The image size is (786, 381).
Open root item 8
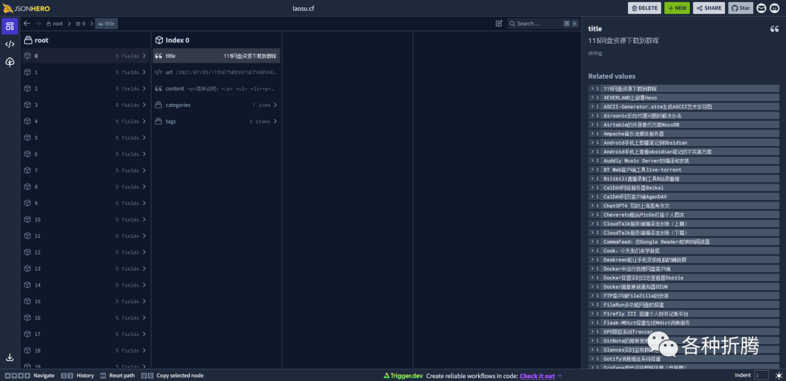[85, 187]
